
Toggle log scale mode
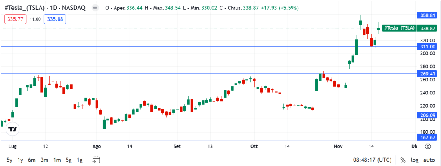pos(414,160)
